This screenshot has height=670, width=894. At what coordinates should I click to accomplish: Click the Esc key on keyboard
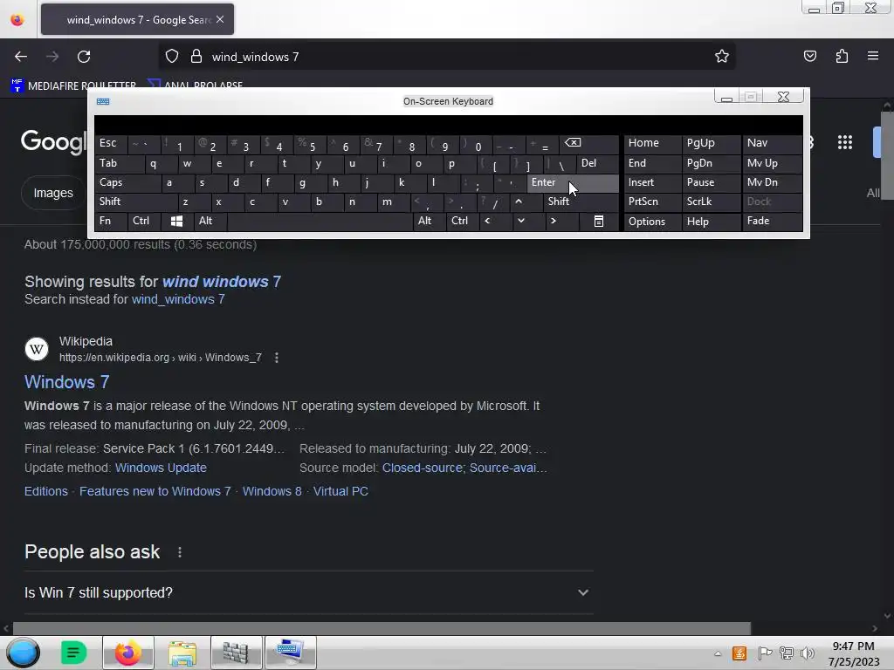tap(111, 144)
